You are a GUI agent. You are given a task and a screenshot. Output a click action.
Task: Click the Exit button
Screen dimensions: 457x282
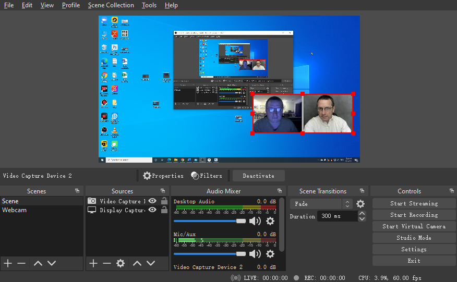tap(414, 261)
